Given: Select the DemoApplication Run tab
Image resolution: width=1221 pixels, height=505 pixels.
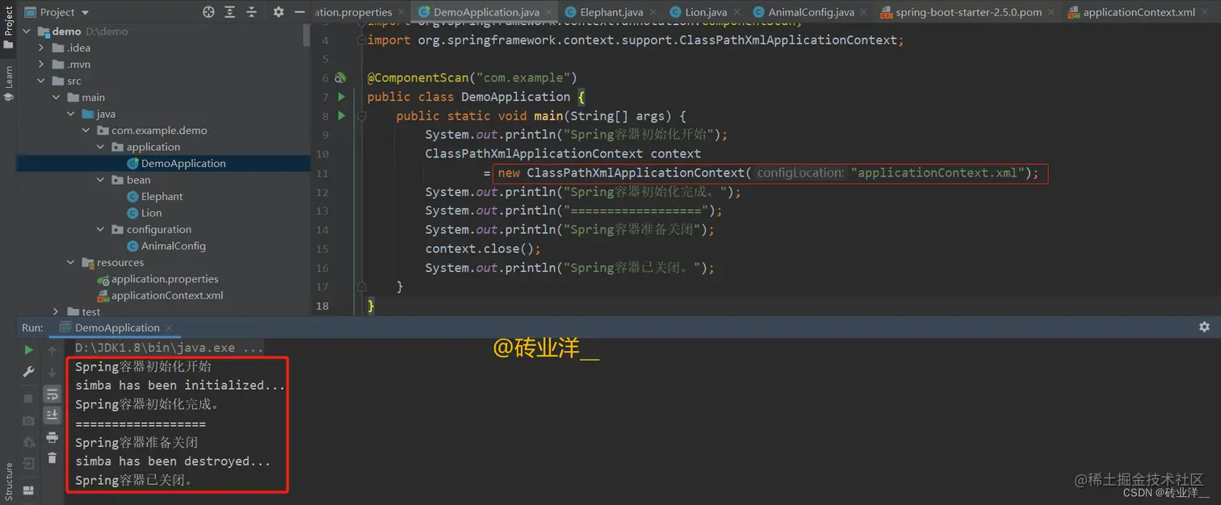Looking at the screenshot, I should tap(117, 328).
